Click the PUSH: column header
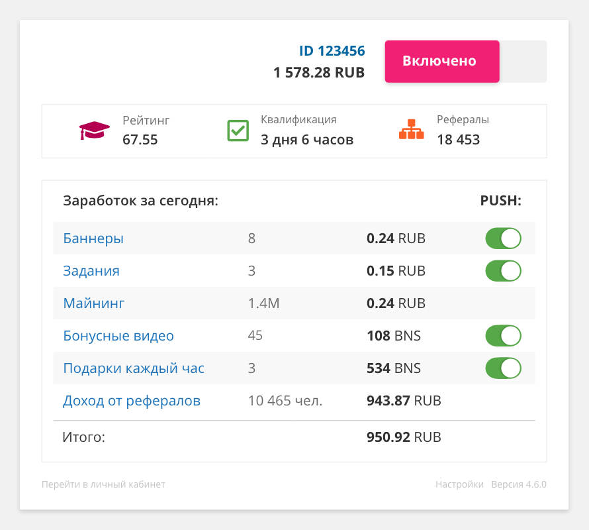The width and height of the screenshot is (589, 530). point(501,201)
